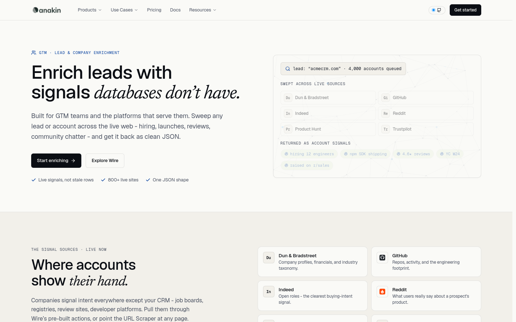Click the checkmark beside 'One JSON shape'
This screenshot has width=516, height=322.
[148, 180]
